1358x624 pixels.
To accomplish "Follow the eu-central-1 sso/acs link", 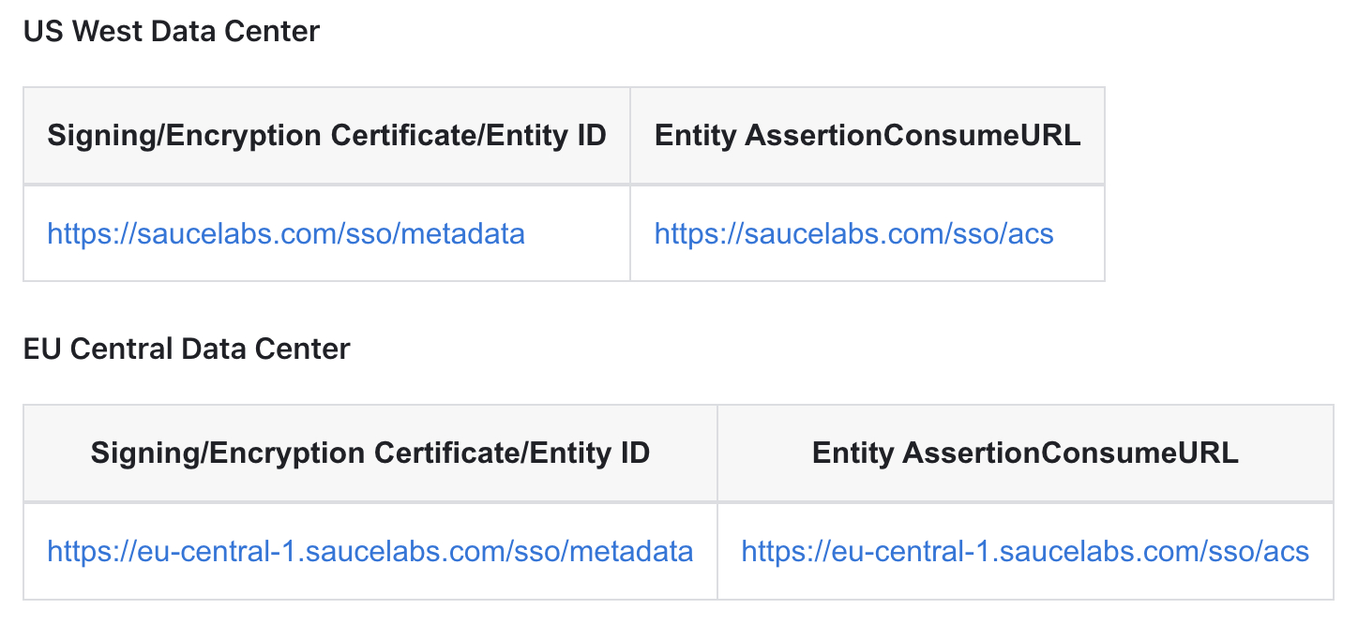I will click(x=1024, y=551).
